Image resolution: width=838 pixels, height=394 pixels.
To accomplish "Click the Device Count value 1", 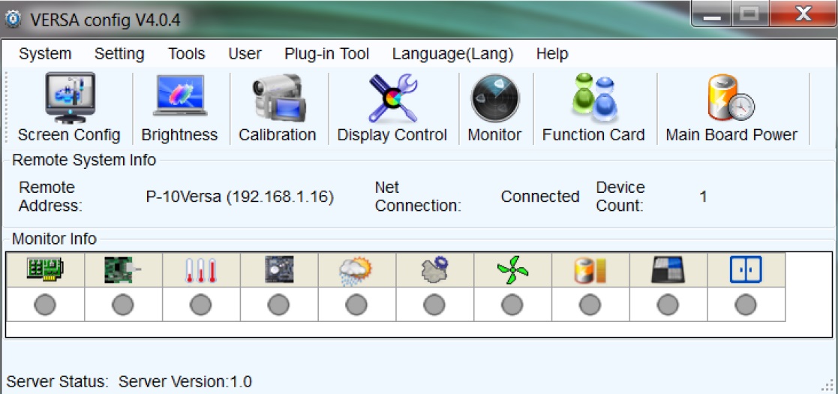I will 703,197.
